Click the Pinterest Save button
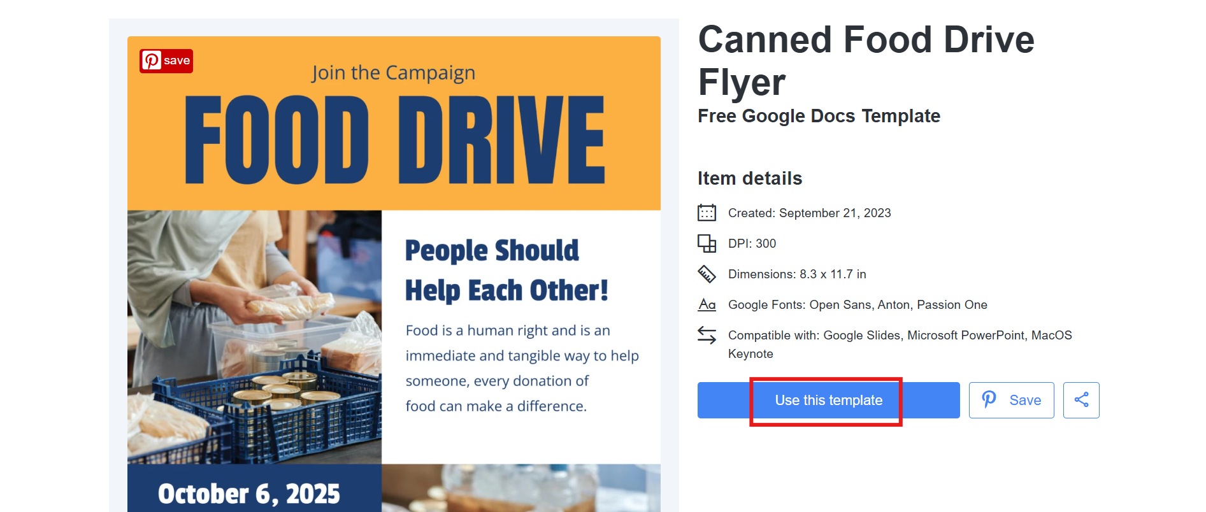Screen dimensions: 1206x512 pyautogui.click(x=1011, y=400)
